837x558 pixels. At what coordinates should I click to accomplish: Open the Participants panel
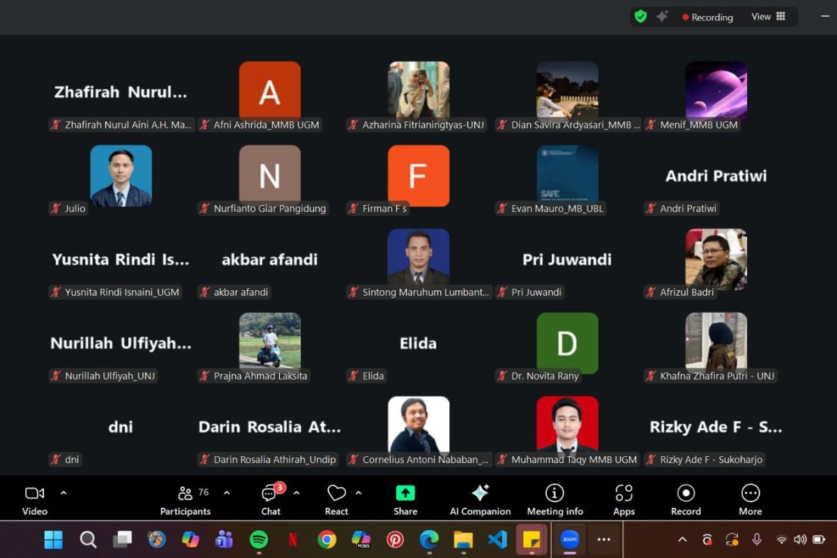point(186,499)
